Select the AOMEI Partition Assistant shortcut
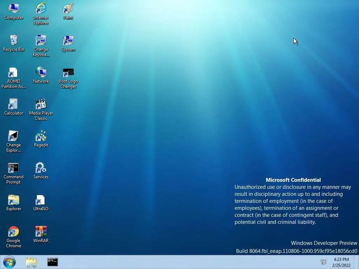This screenshot has width=359, height=269. (x=14, y=78)
